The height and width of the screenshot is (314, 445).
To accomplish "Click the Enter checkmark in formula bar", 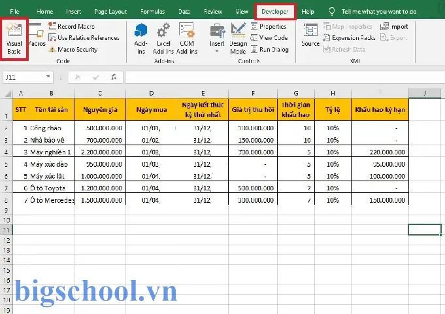I will pos(96,77).
